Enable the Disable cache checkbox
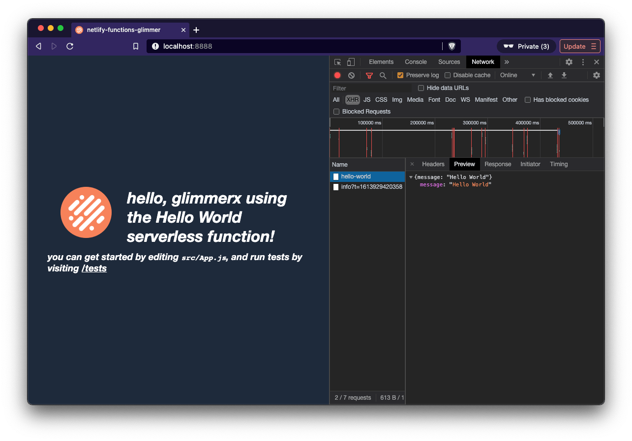 447,75
